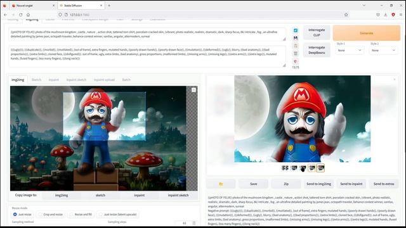Select the fourth output gallery thumbnail
This screenshot has height=228, width=406.
[x=311, y=168]
